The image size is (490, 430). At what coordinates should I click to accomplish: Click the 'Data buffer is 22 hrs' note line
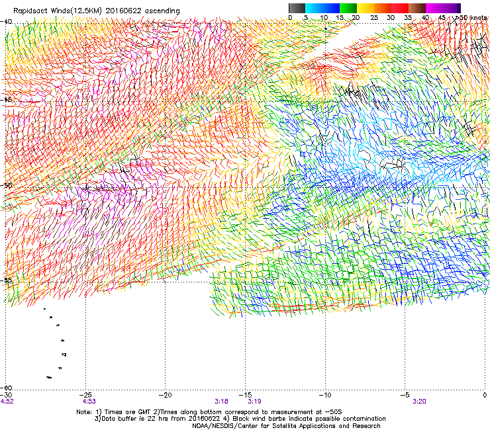(x=240, y=419)
